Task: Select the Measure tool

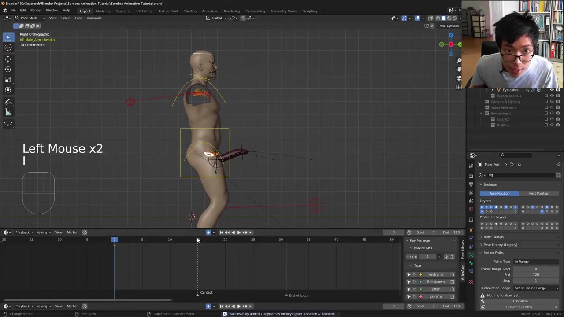Action: [x=8, y=112]
